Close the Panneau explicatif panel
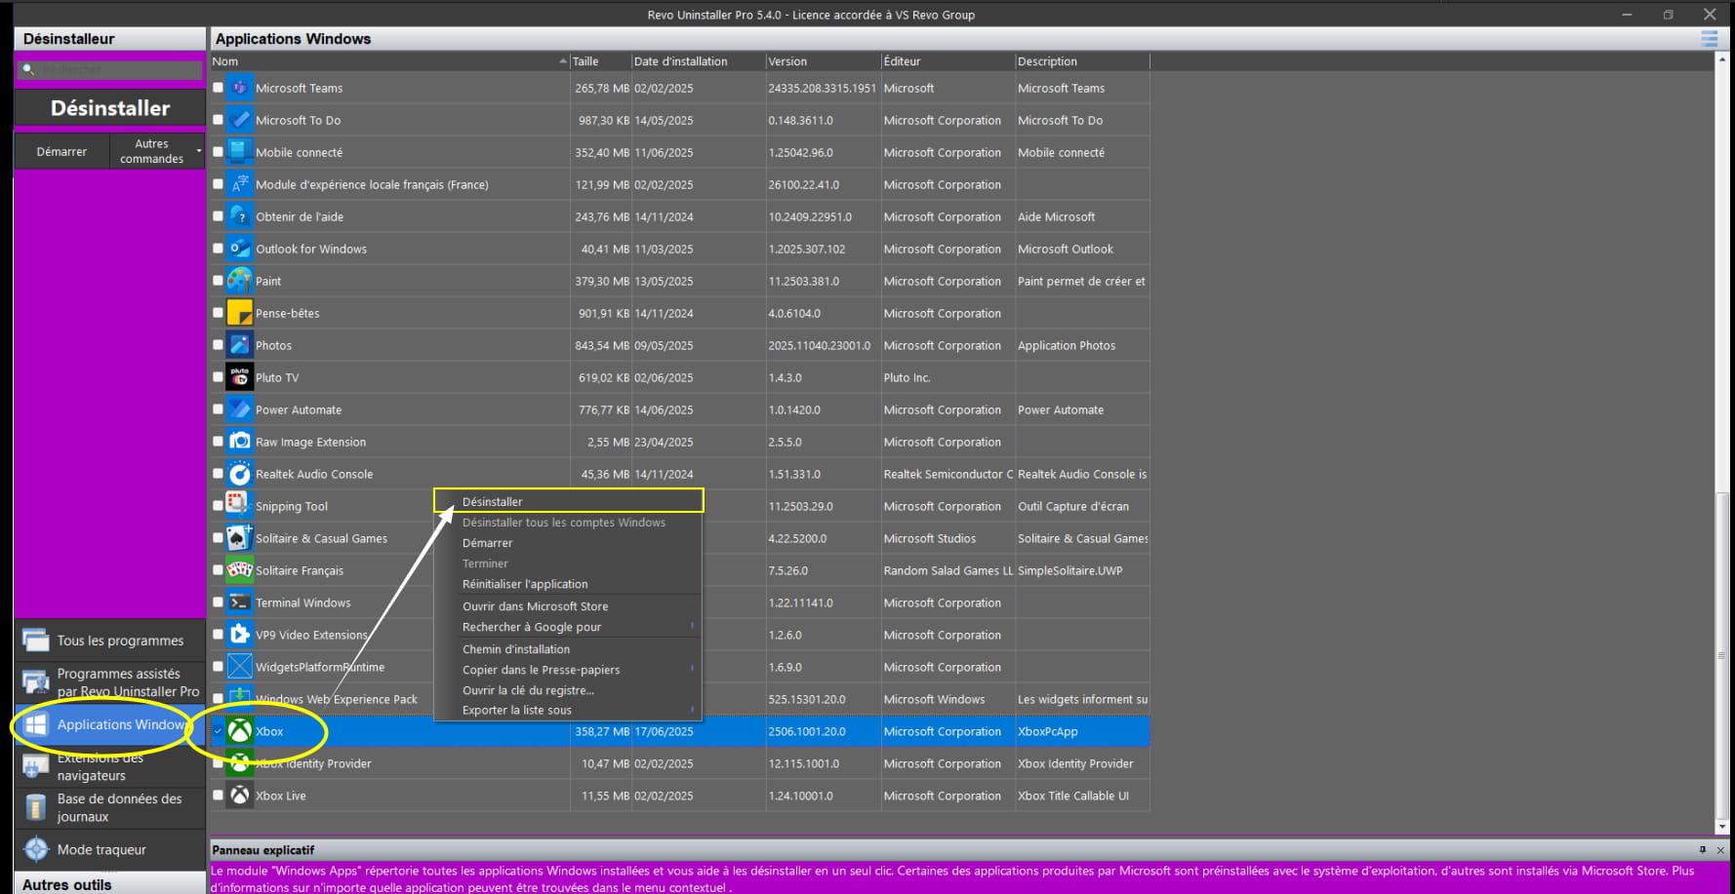The width and height of the screenshot is (1735, 894). [1720, 850]
